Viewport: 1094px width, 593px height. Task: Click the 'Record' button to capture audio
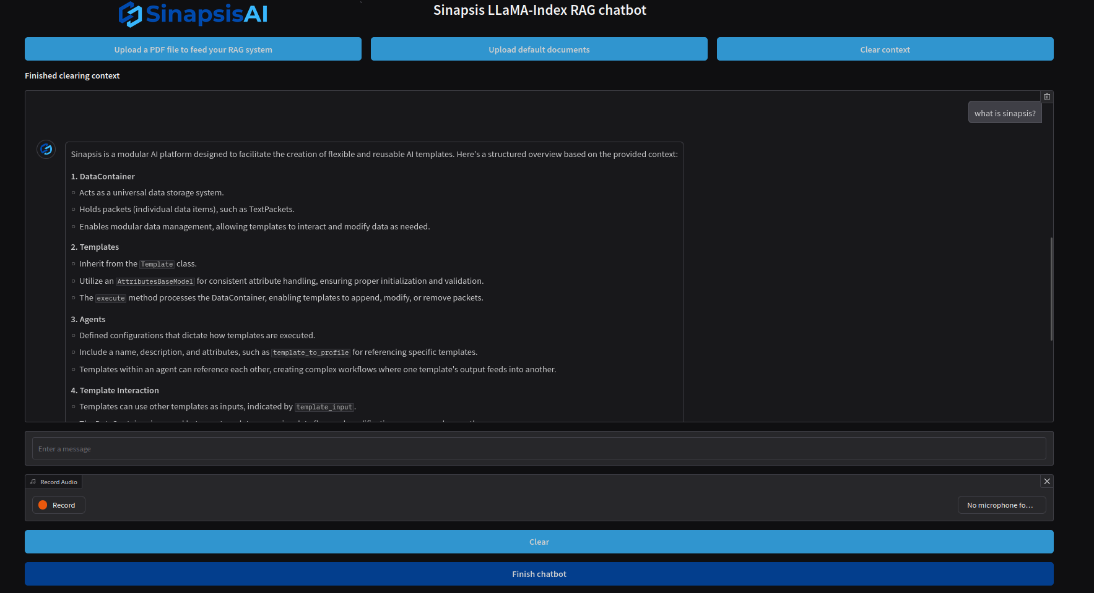click(58, 505)
